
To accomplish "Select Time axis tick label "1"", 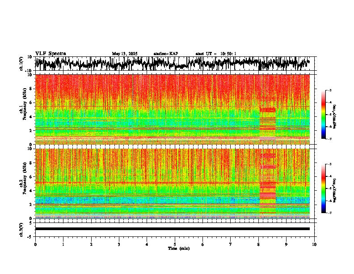I will (x=63, y=244).
